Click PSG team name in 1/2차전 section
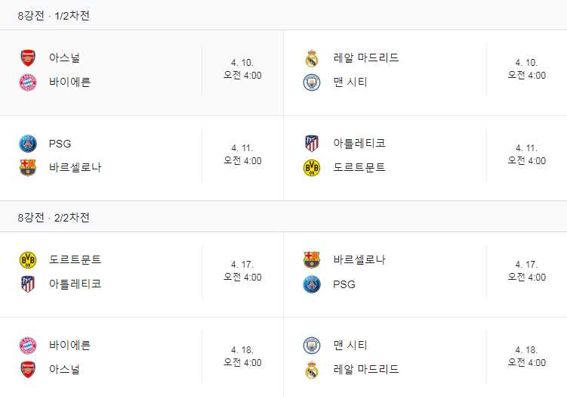 pyautogui.click(x=60, y=143)
